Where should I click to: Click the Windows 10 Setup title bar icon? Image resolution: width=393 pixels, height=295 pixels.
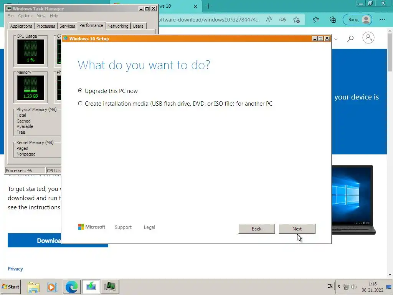coord(66,38)
